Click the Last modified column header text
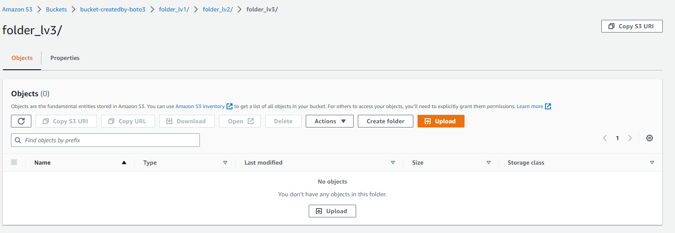Viewport: 675px width, 233px height. click(x=263, y=163)
